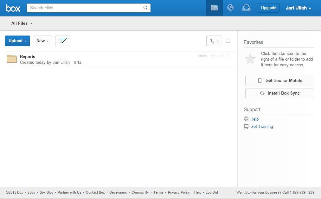
Task: Open the Privacy Policy footer link
Action: point(179,192)
